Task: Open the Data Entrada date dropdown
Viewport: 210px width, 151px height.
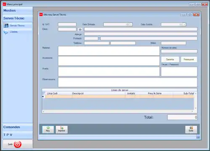Action: pos(131,25)
